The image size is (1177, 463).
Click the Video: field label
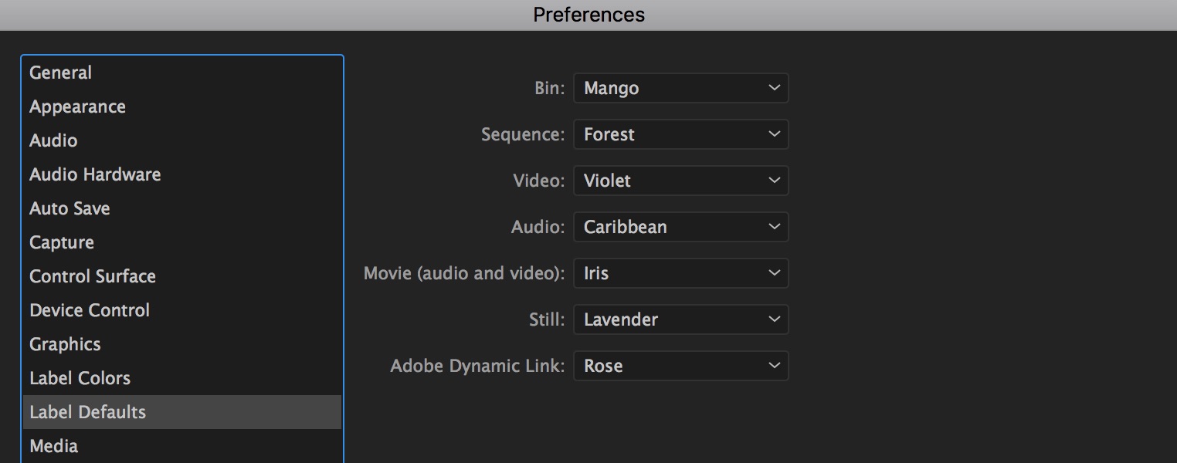[x=539, y=181]
